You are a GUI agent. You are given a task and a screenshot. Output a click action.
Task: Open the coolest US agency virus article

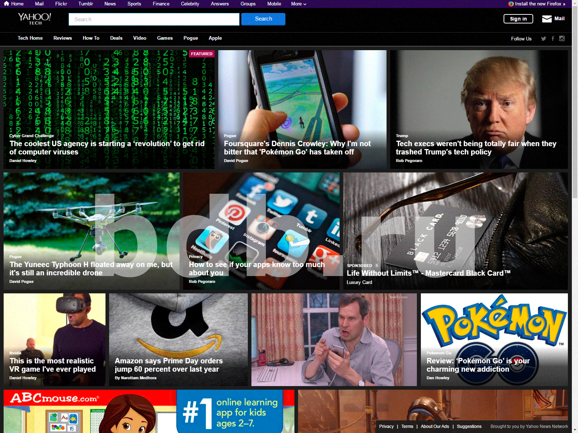(x=107, y=148)
